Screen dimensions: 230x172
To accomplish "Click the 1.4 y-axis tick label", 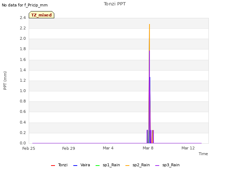I will [x=23, y=70].
